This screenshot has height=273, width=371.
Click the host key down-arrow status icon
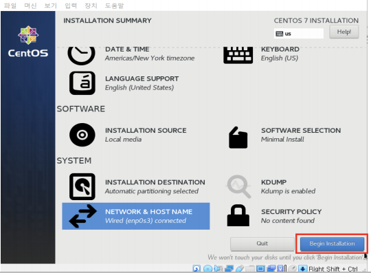tap(302, 269)
